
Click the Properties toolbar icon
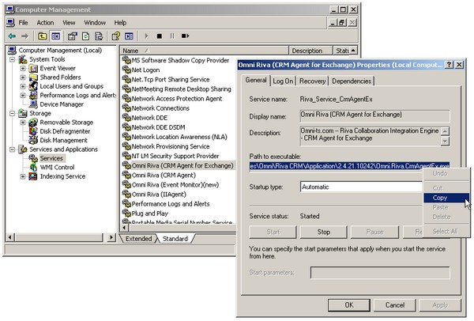point(72,36)
